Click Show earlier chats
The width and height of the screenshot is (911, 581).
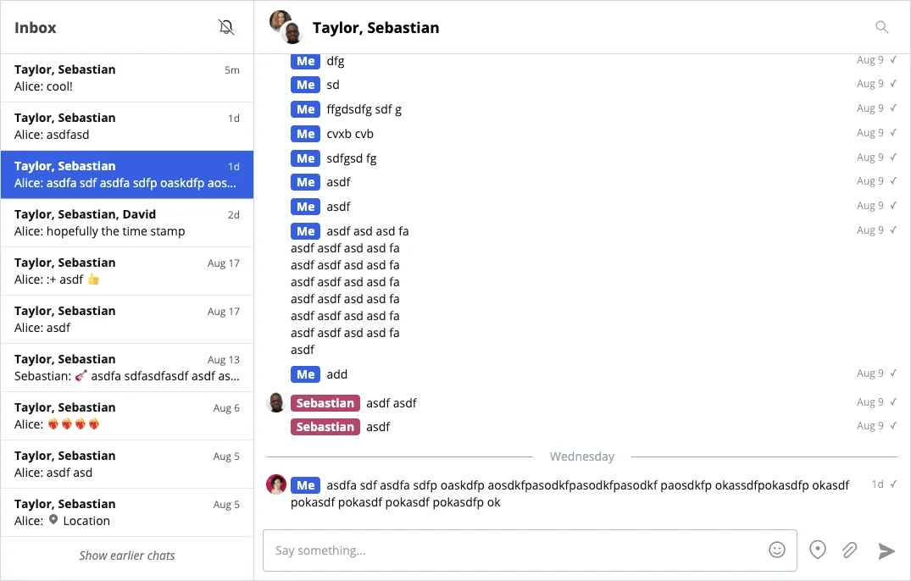pyautogui.click(x=127, y=556)
